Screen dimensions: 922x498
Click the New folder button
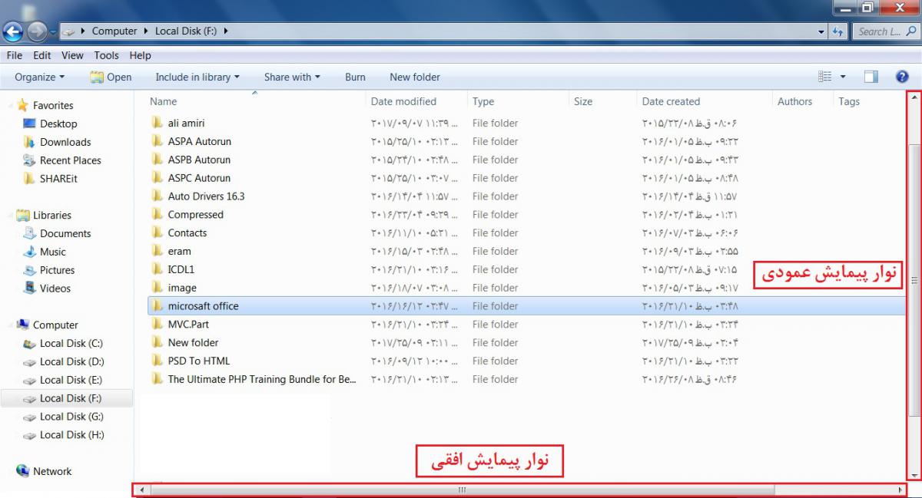click(415, 77)
